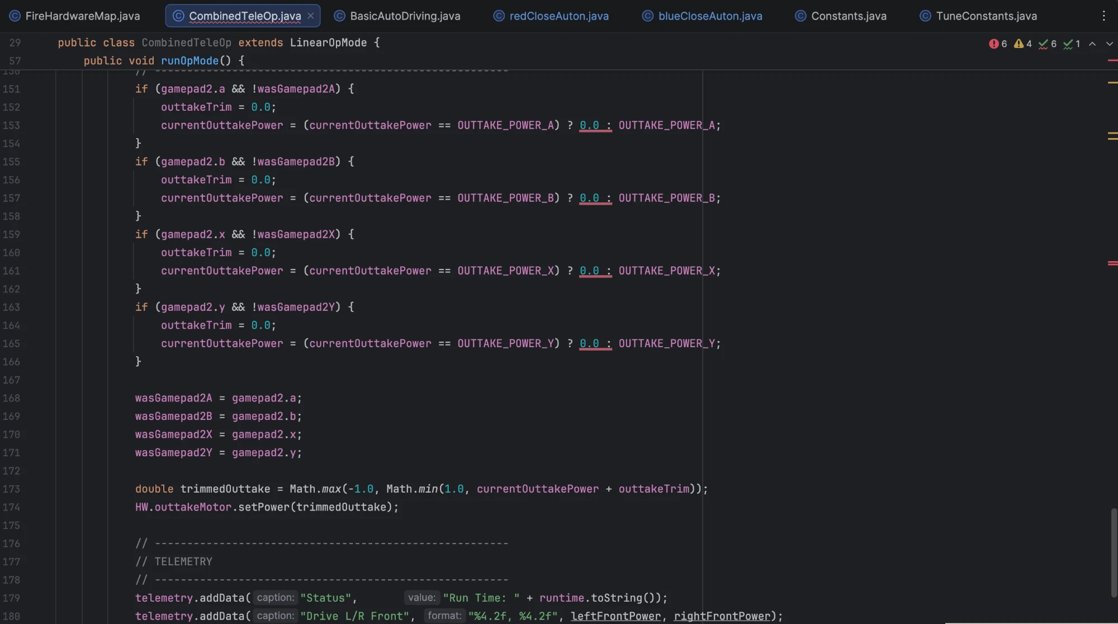Close the CombinedTeleOp.java tab
The width and height of the screenshot is (1118, 624).
pyautogui.click(x=311, y=16)
